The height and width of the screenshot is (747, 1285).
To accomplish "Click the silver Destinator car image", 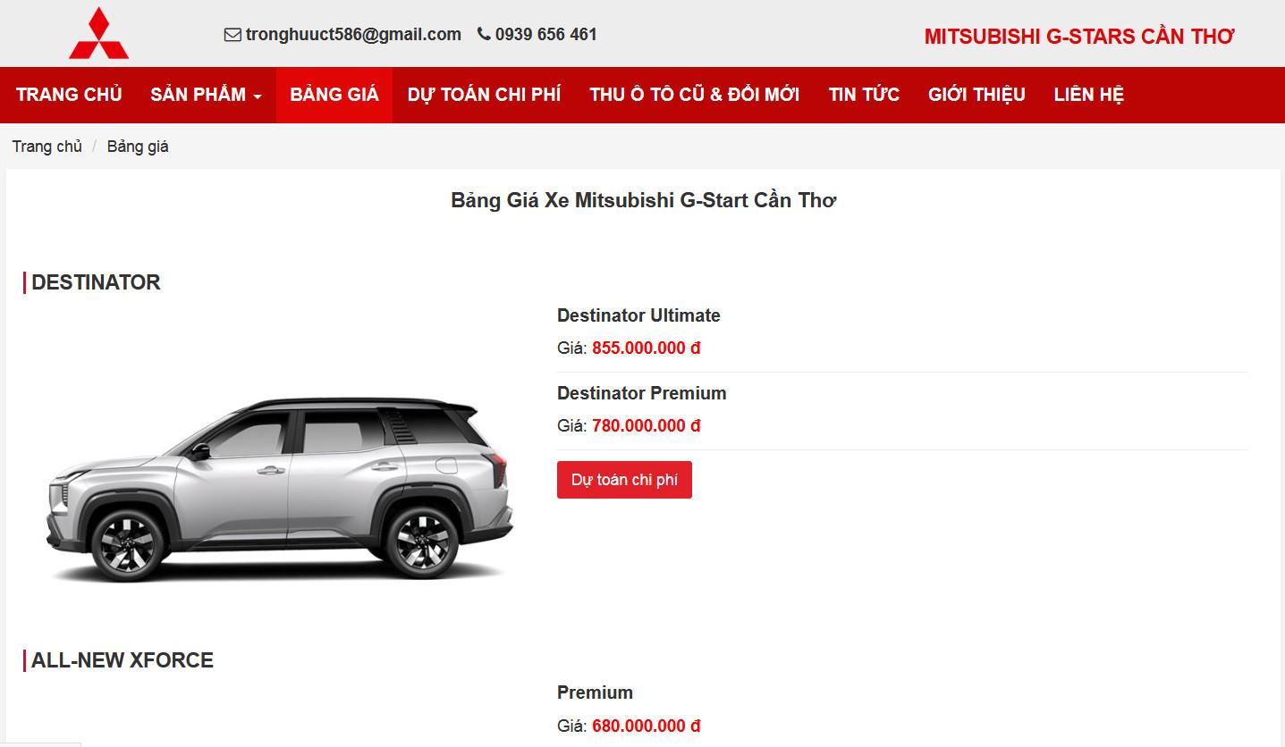I will [280, 488].
